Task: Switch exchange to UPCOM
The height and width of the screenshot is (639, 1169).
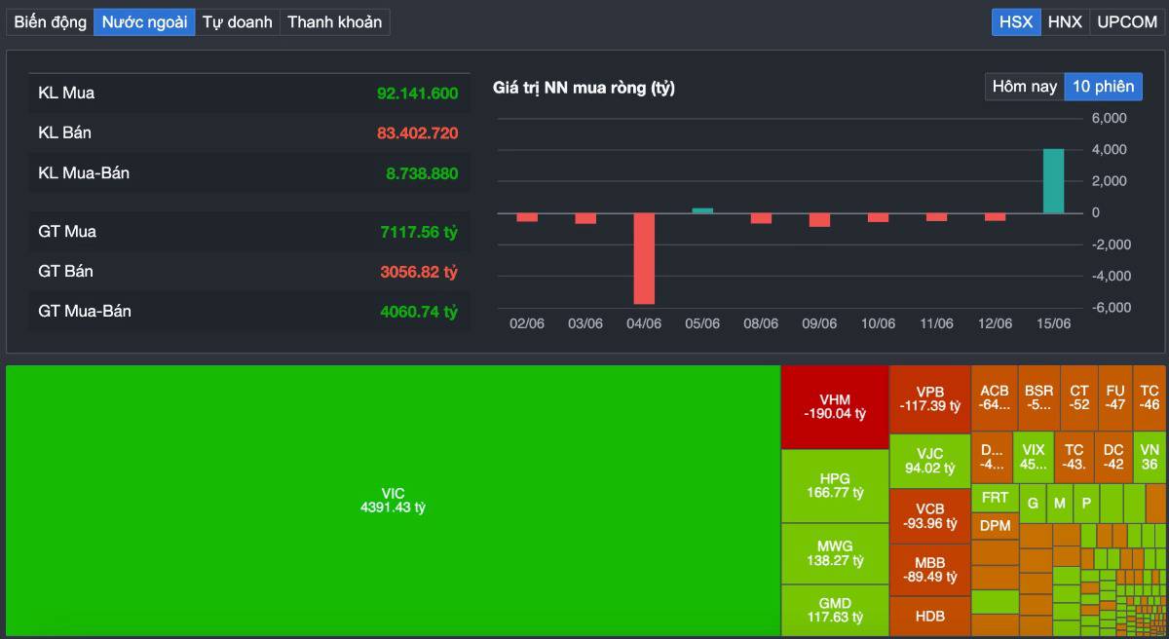Action: click(1127, 21)
